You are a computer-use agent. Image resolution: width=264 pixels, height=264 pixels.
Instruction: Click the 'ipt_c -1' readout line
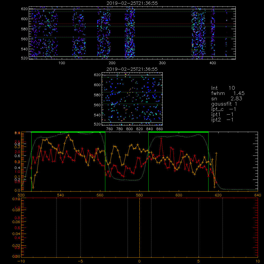(224, 109)
